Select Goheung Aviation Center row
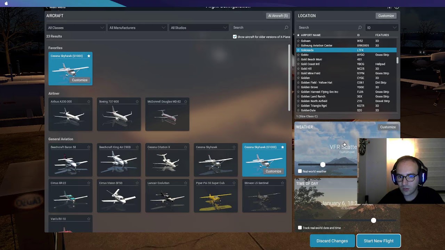 346,45
